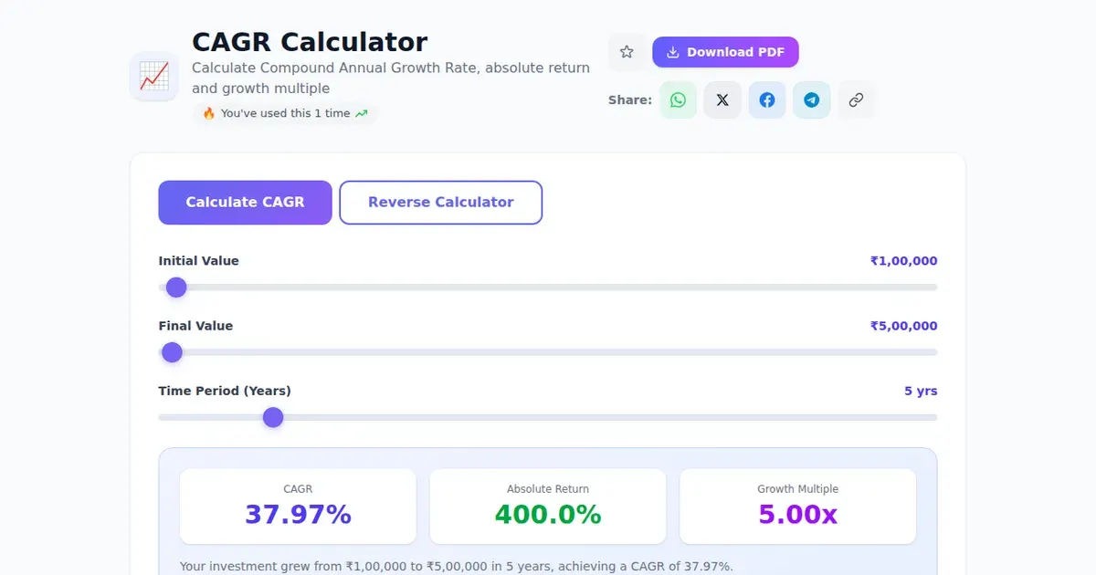Image resolution: width=1096 pixels, height=575 pixels.
Task: Copy link using the chain icon
Action: [857, 100]
